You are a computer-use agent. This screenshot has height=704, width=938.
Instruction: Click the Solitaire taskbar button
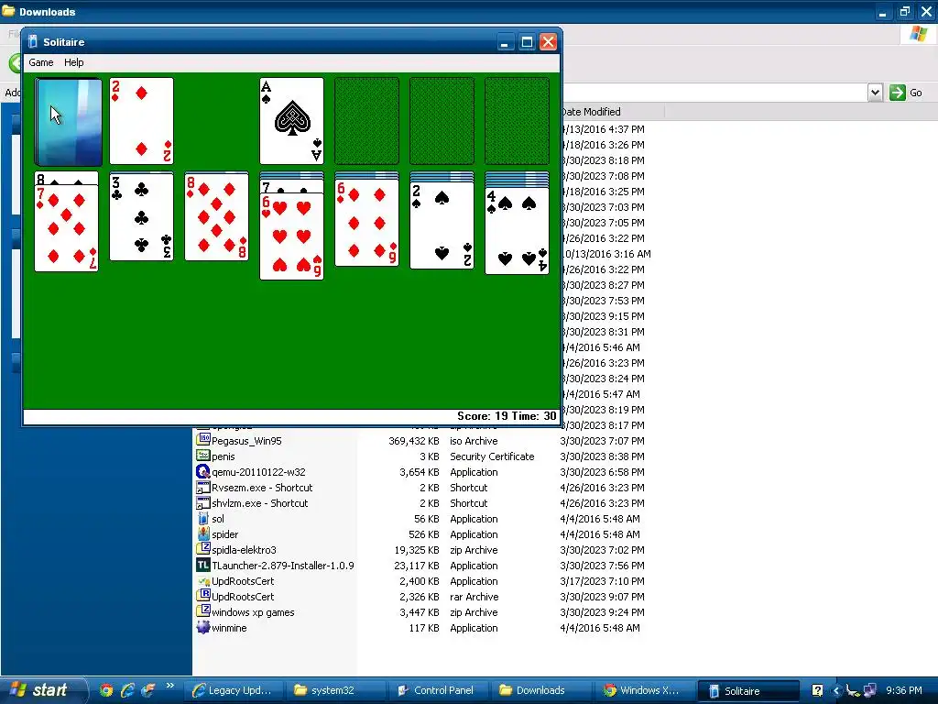pos(747,690)
